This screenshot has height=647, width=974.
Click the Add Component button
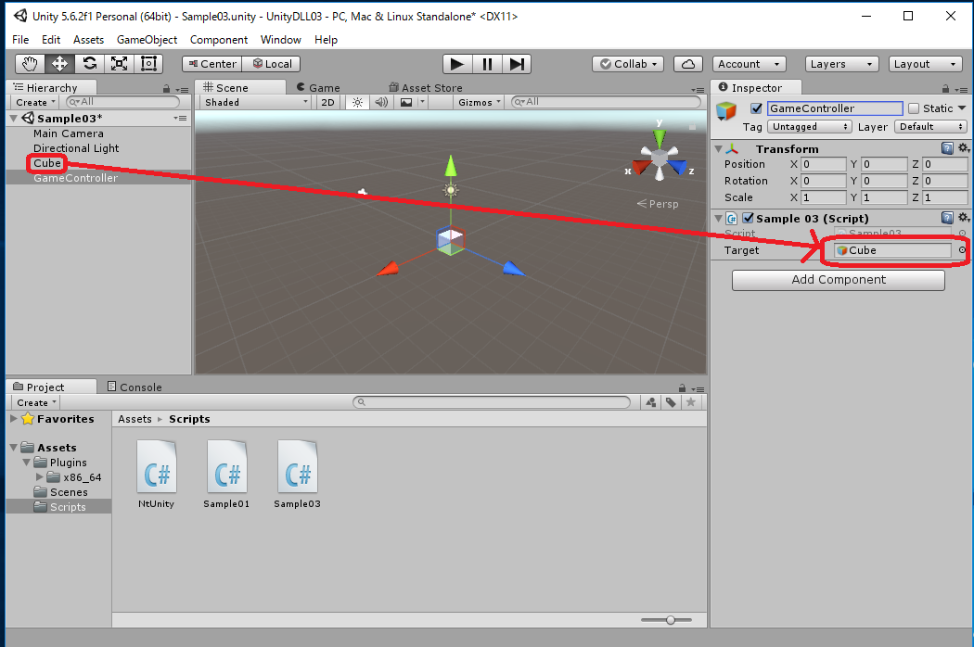[838, 280]
